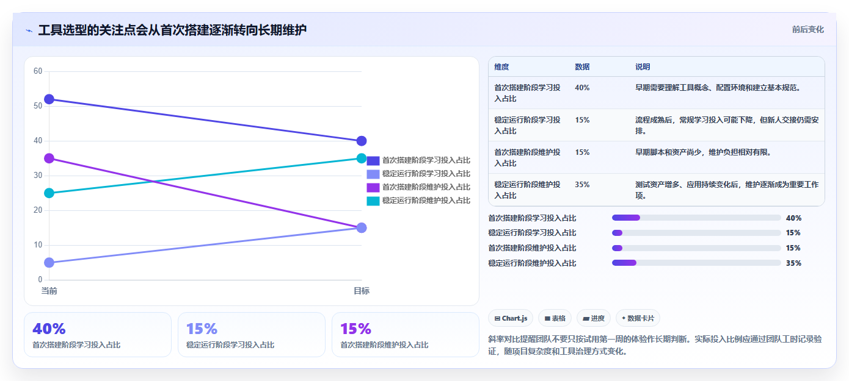Toggle legend swatch for 首次搭建阶段学习投入占比

(x=373, y=160)
